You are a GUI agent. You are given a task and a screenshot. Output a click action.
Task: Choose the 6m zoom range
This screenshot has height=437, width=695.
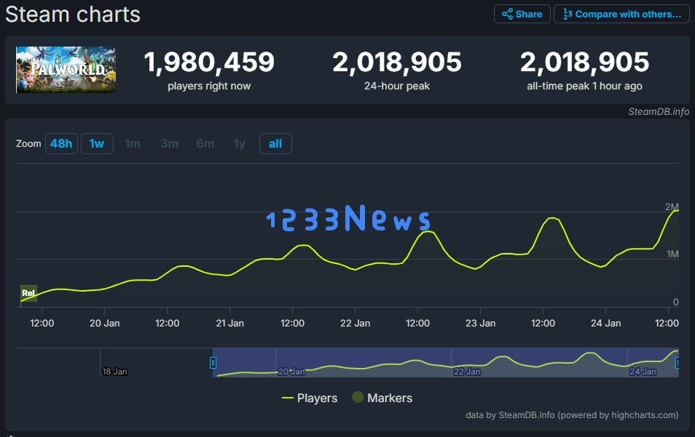click(x=205, y=144)
